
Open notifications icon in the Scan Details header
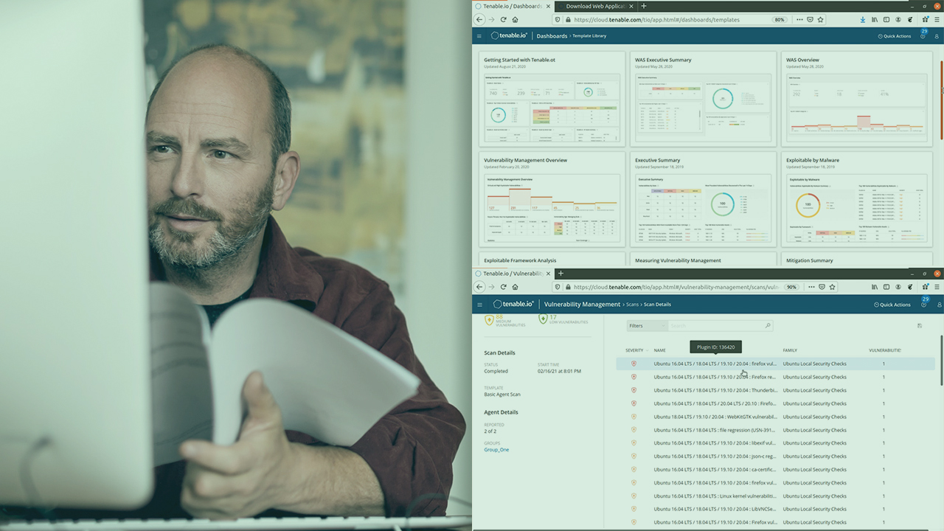coord(923,304)
